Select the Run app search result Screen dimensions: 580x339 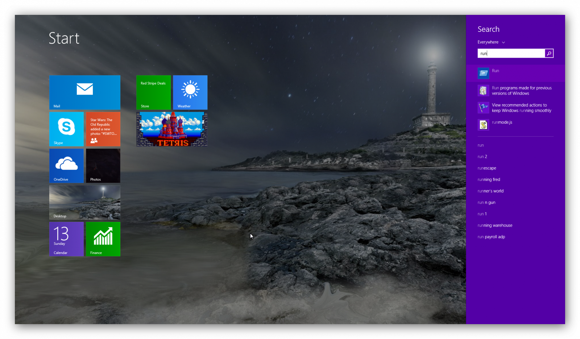(x=515, y=73)
